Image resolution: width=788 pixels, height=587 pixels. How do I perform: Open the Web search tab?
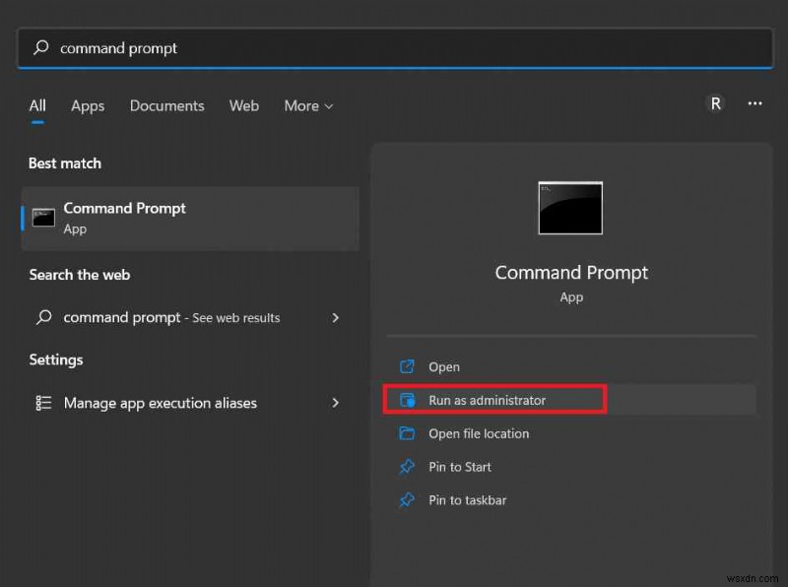243,105
